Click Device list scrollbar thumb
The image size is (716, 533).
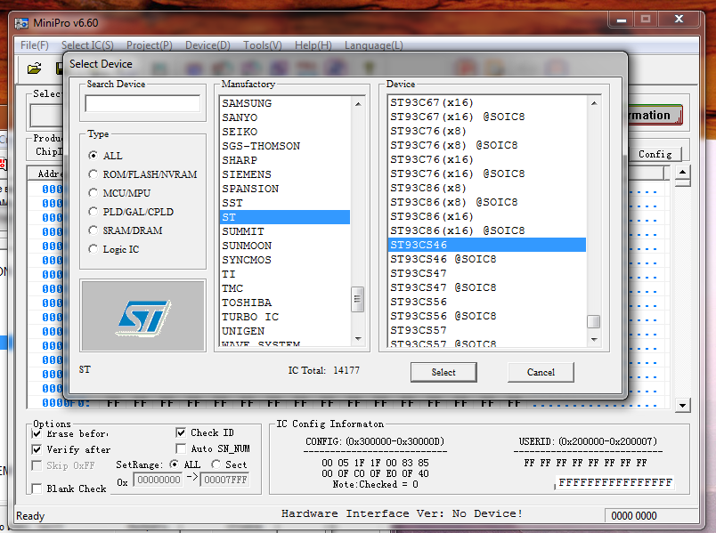coord(594,322)
